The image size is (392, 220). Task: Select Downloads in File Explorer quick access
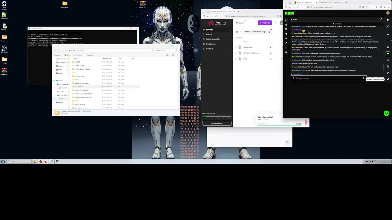(61, 59)
